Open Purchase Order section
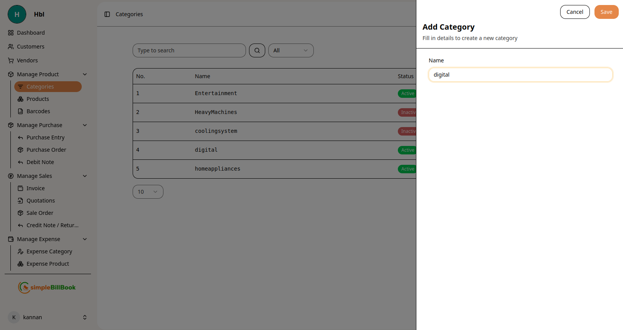This screenshot has height=330, width=623. [46, 150]
